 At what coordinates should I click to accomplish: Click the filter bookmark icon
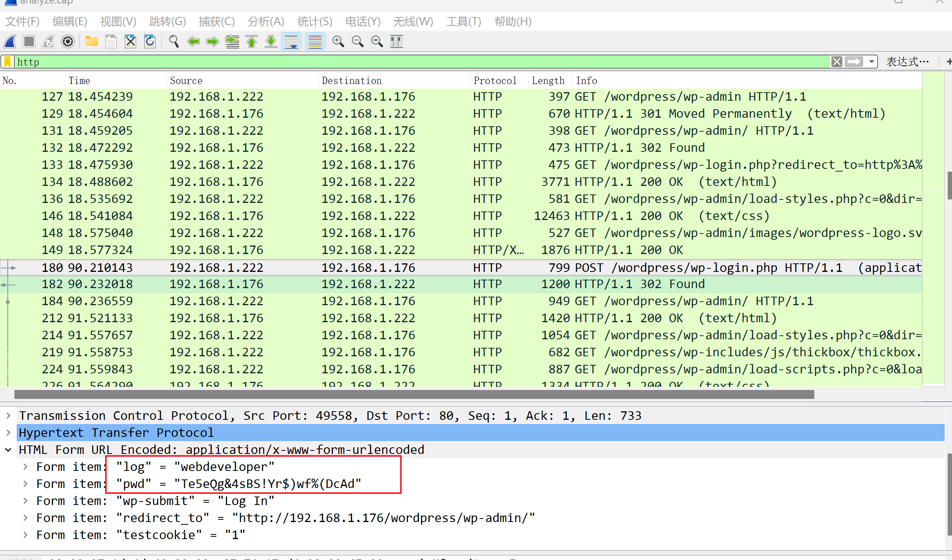coord(7,62)
